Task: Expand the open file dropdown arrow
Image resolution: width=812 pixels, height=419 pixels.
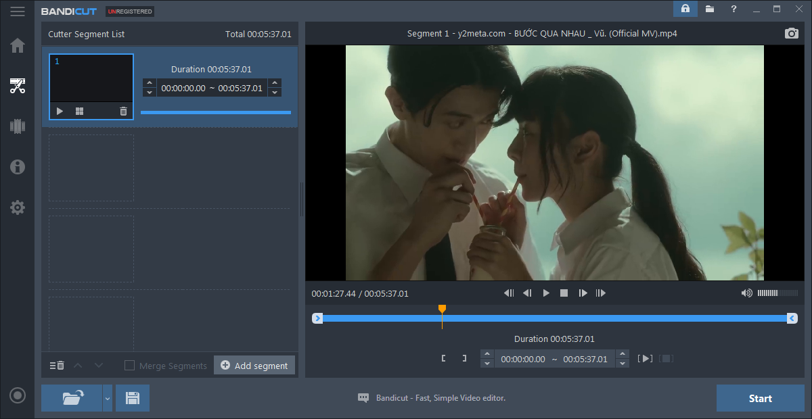Action: pos(107,399)
